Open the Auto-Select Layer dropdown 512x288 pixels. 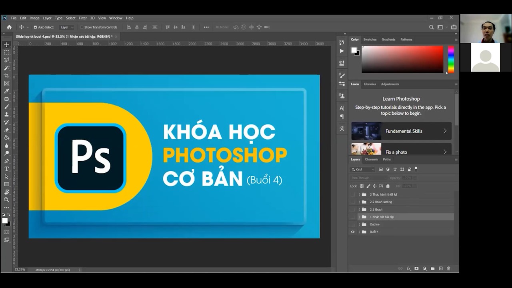coord(67,27)
